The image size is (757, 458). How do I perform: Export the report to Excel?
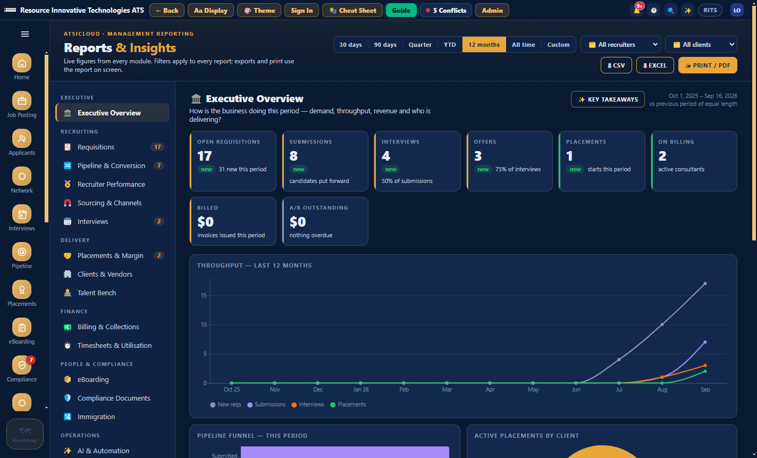[655, 65]
